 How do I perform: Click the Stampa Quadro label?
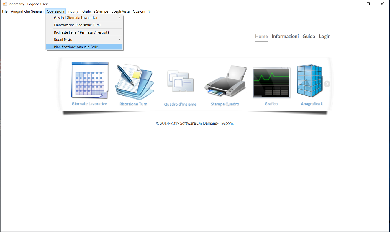[225, 104]
